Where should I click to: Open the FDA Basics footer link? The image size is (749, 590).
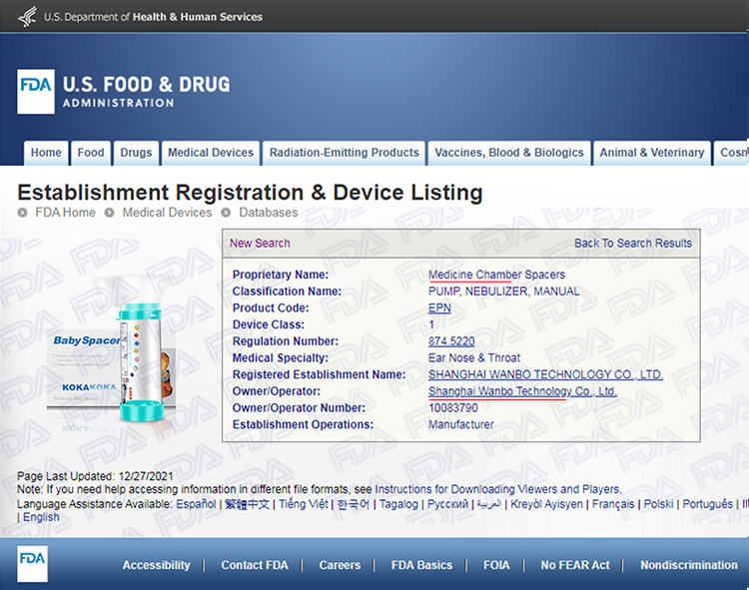pyautogui.click(x=421, y=565)
